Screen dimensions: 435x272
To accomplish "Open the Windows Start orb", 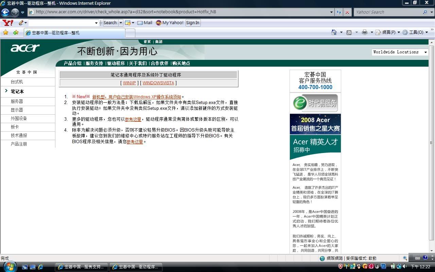I will click(9, 266).
